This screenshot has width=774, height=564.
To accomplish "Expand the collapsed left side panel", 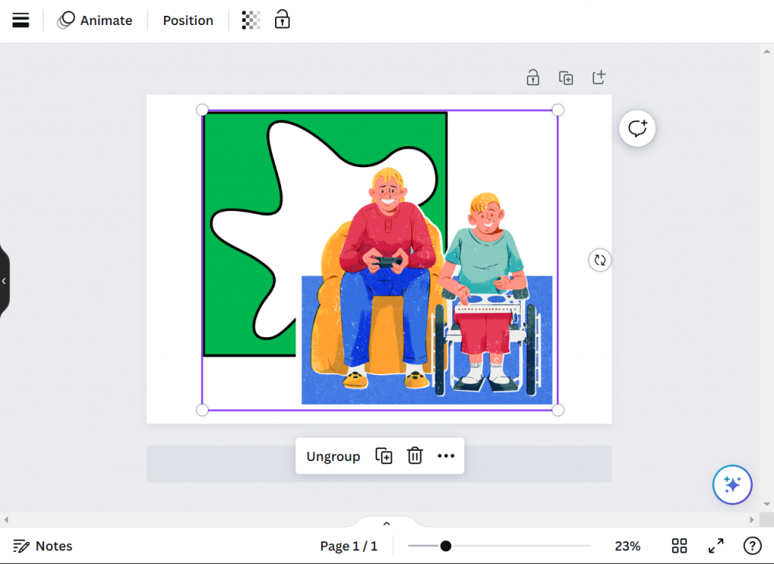I will pyautogui.click(x=4, y=280).
